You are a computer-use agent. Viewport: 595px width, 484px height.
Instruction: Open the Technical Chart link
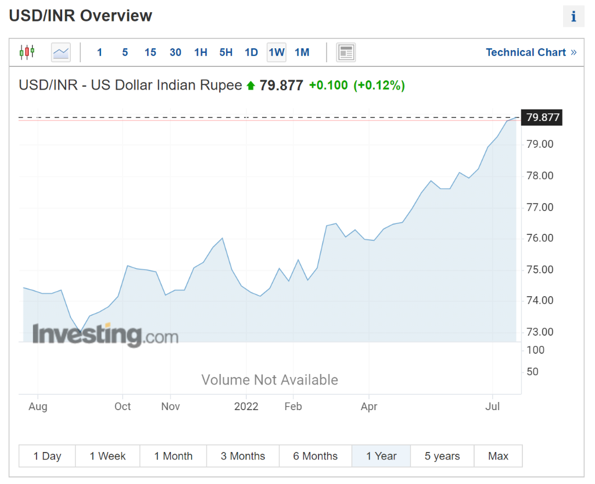pos(531,52)
